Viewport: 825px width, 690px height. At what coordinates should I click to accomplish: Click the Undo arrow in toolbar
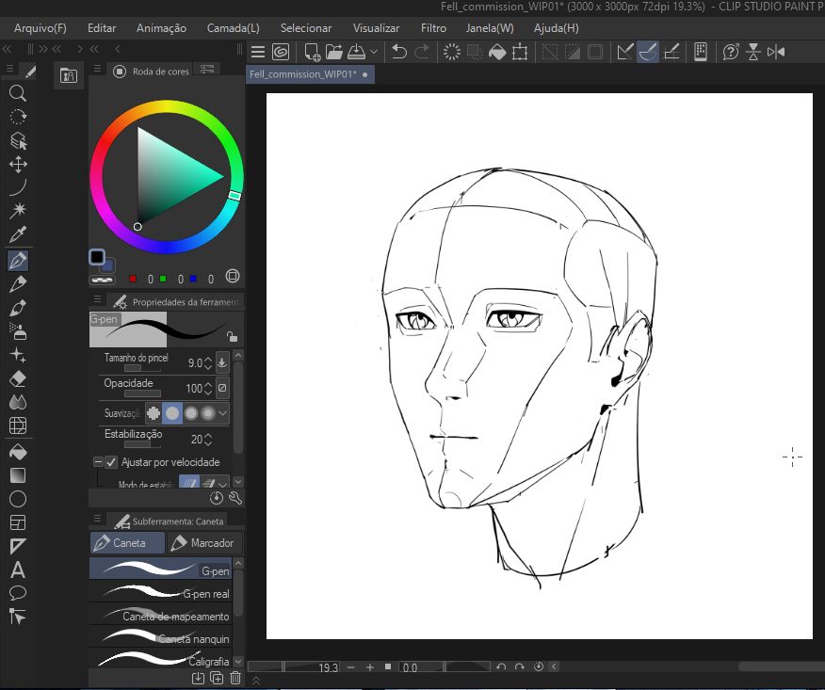399,52
